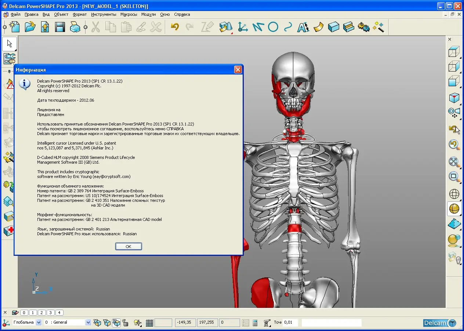Click the Delcam logo button

[440, 323]
